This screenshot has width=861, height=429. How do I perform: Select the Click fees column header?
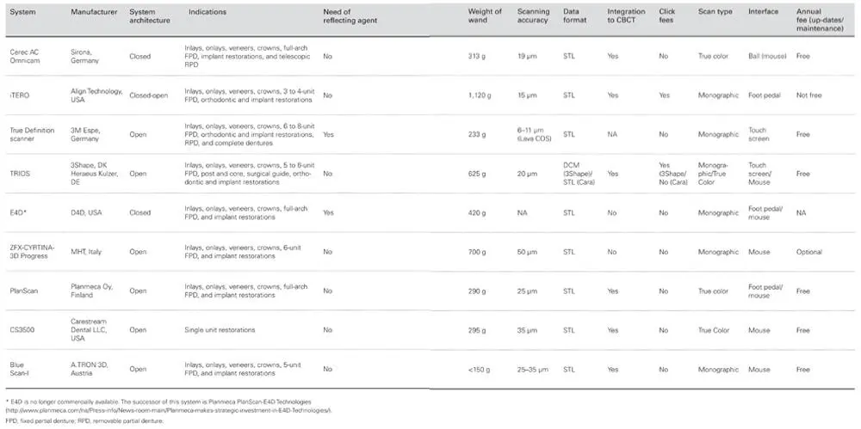(x=666, y=16)
